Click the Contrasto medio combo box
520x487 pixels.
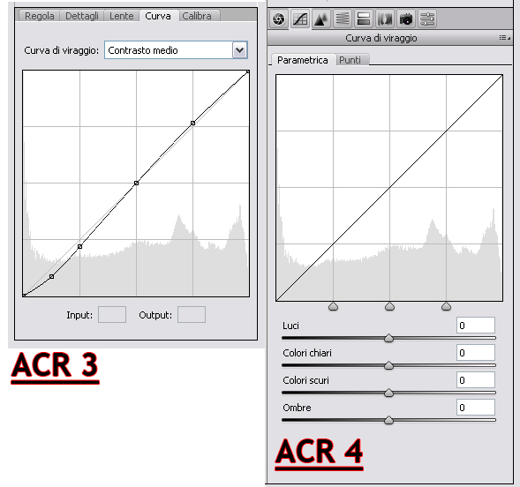click(x=176, y=50)
